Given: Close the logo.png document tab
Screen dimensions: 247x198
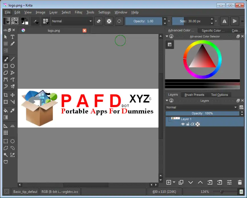Looking at the screenshot, I should (85, 31).
